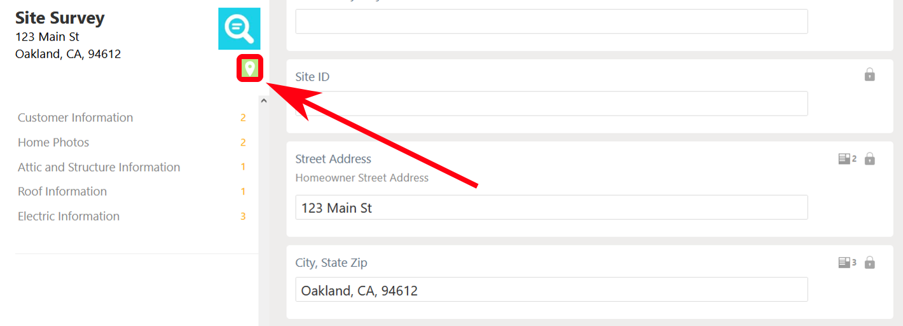Click the Site Survey heading
This screenshot has width=903, height=326.
tap(60, 18)
